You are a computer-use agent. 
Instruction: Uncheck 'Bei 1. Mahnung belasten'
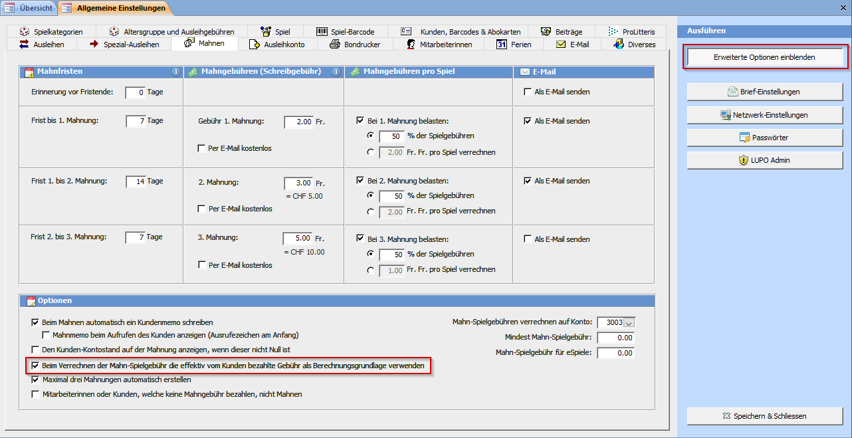coord(360,121)
